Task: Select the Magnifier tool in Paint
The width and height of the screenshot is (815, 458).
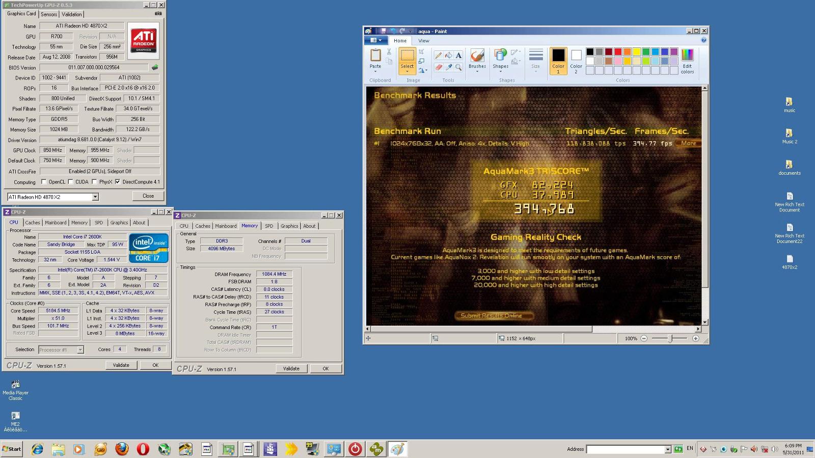Action: click(458, 67)
